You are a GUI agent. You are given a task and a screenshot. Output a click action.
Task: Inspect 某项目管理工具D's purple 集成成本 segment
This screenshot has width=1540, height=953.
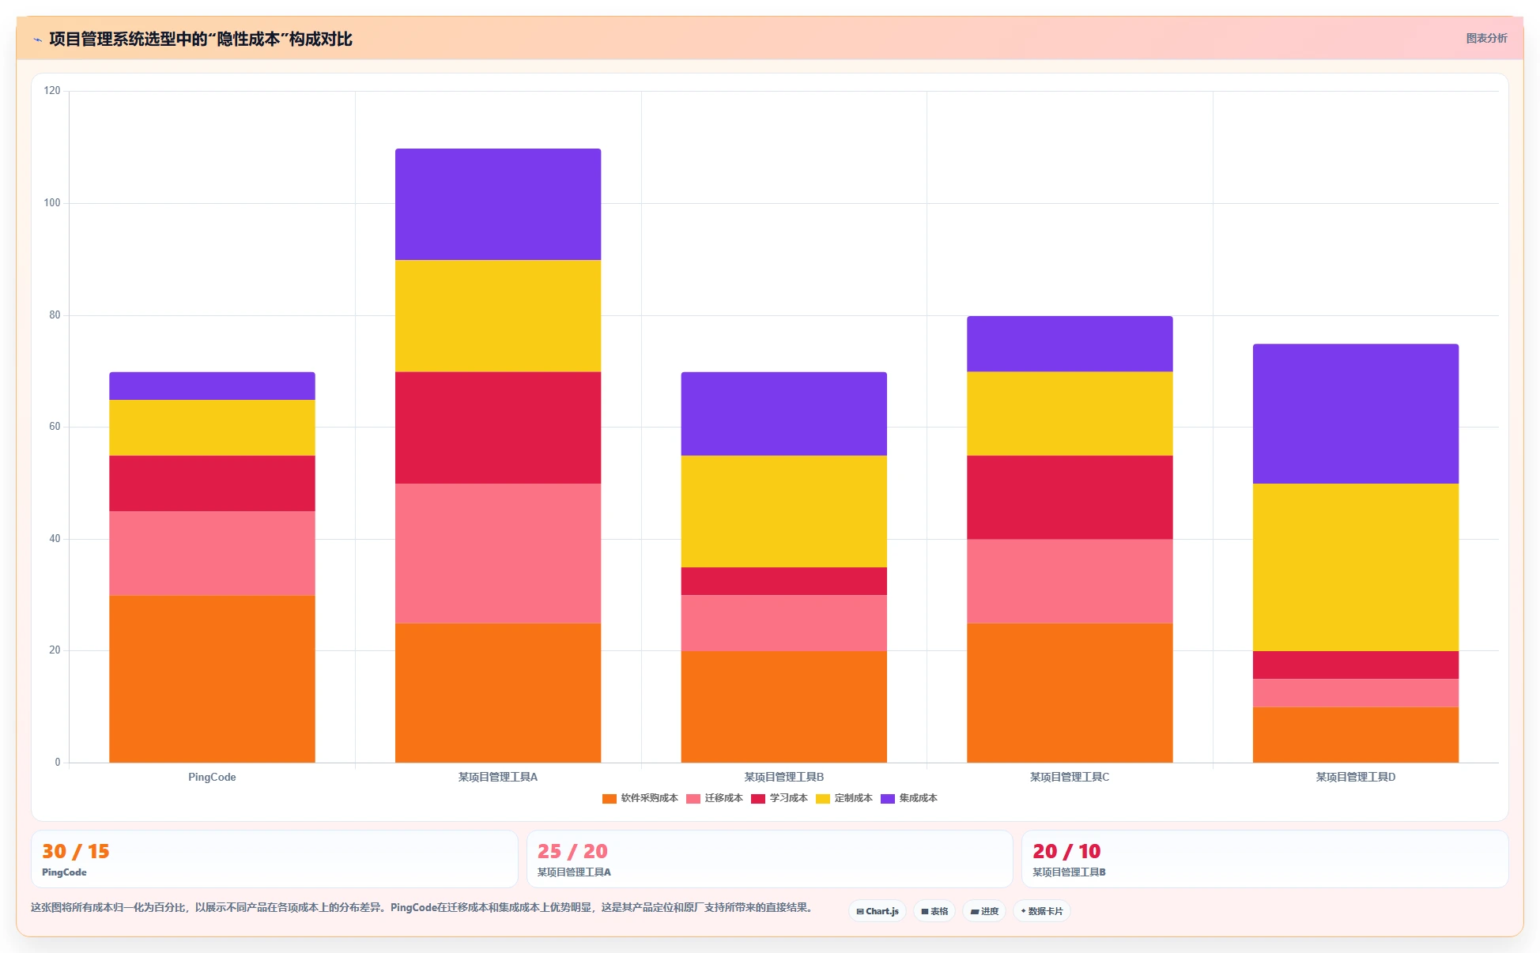pyautogui.click(x=1356, y=414)
